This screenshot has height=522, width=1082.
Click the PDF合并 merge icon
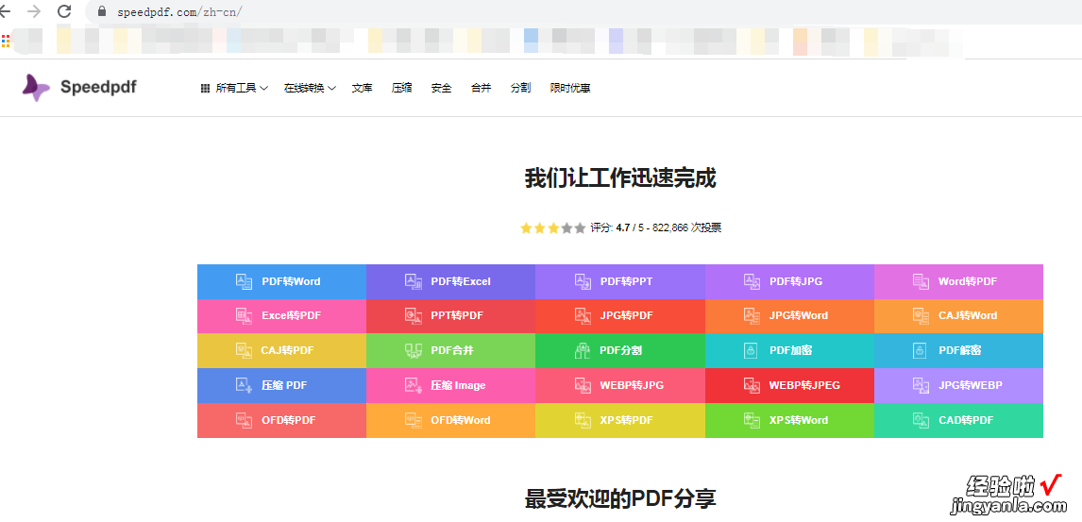coord(414,351)
